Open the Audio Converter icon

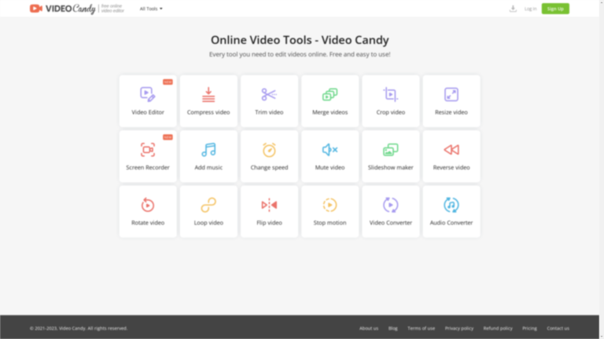(451, 205)
